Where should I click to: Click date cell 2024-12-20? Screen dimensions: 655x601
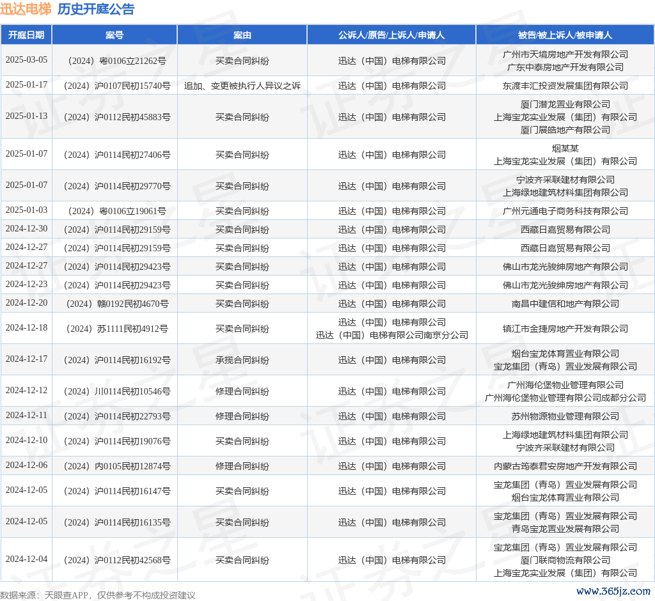[x=26, y=302]
